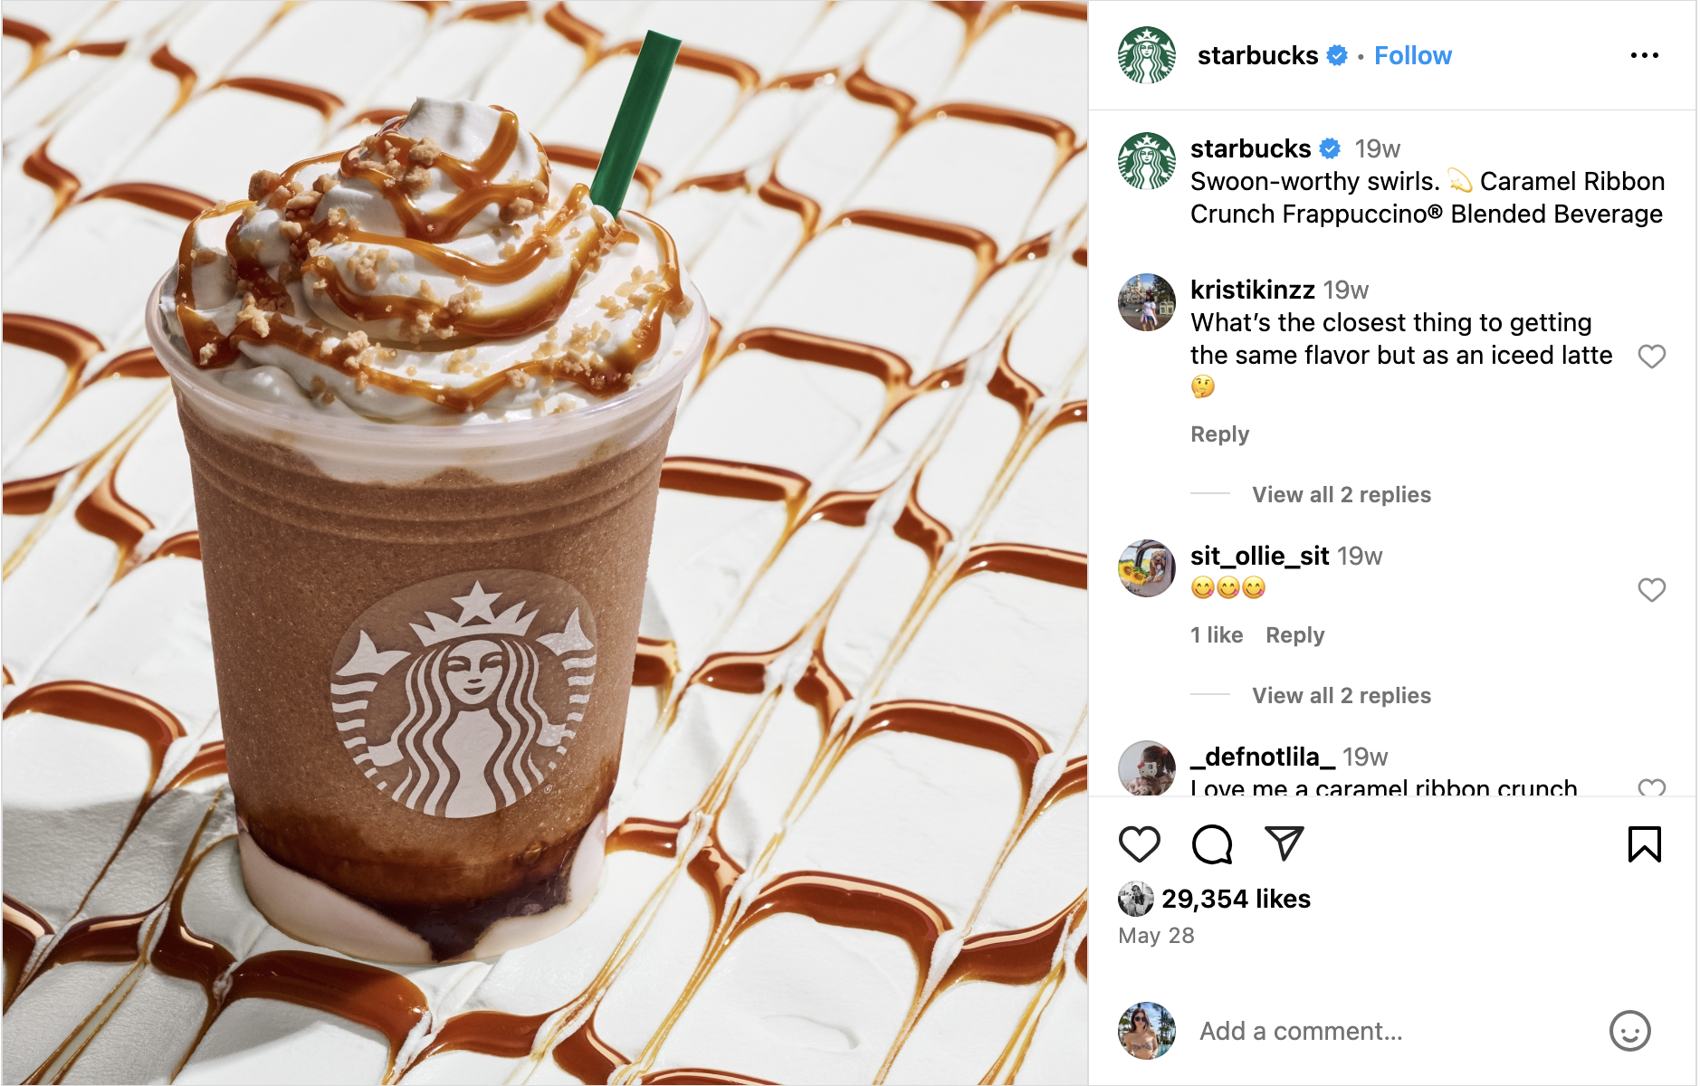Click the Starbucks avatar beside the caption
Viewport: 1700px width, 1086px height.
click(x=1147, y=161)
